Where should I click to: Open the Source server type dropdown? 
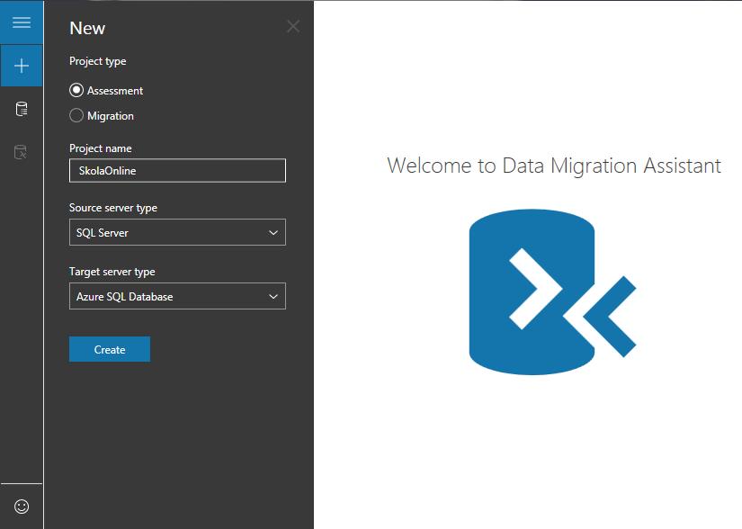tap(177, 232)
